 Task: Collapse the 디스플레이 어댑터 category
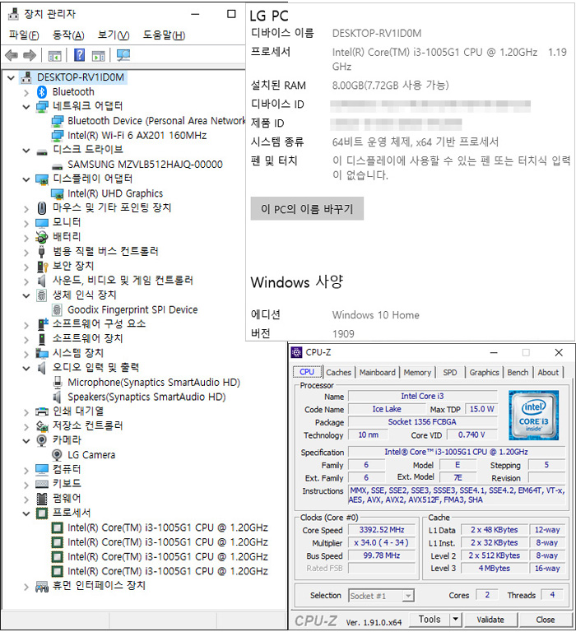26,179
